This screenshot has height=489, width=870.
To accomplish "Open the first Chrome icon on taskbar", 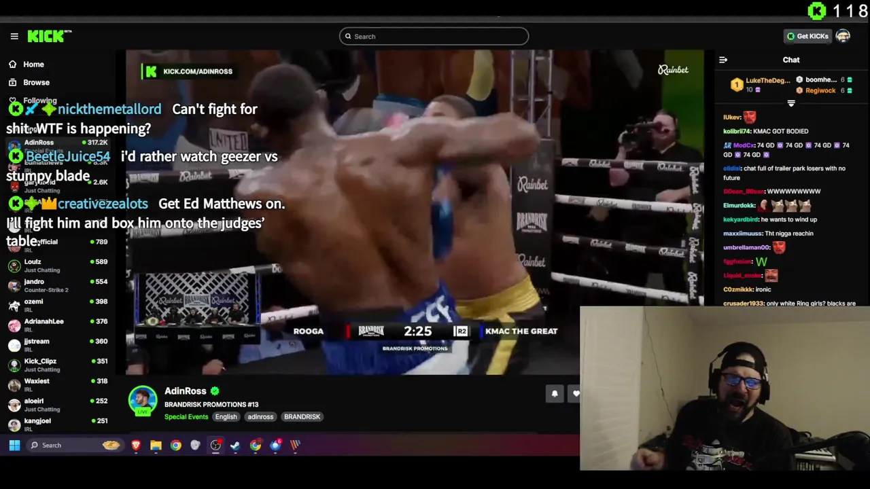I will pos(176,446).
